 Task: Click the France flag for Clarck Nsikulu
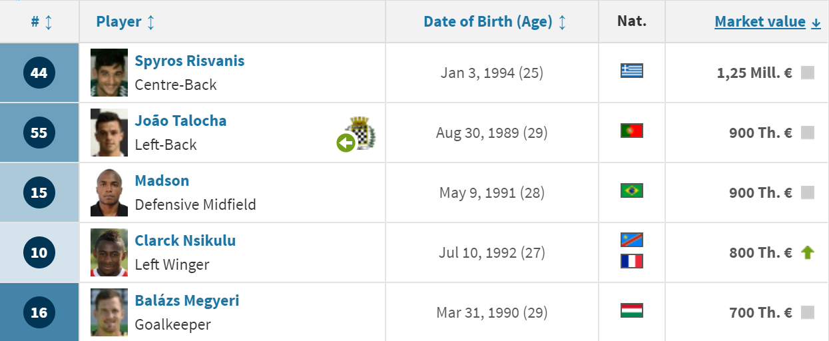(631, 261)
